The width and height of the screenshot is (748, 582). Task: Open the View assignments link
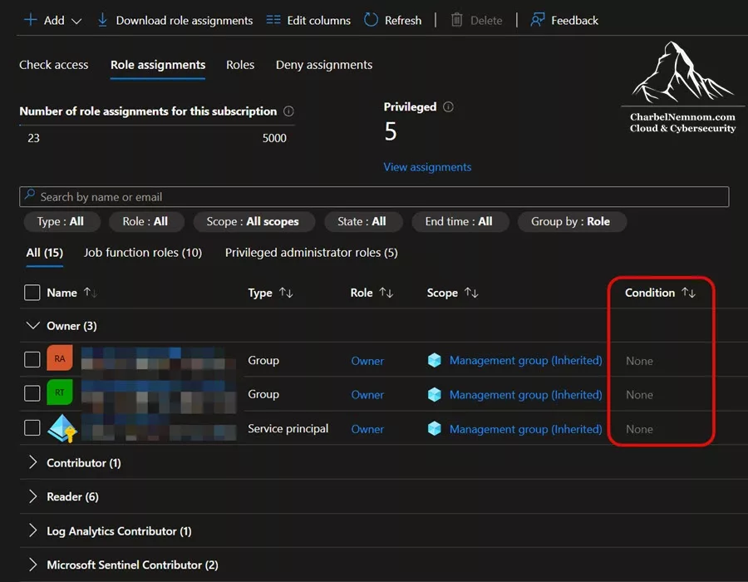point(427,167)
